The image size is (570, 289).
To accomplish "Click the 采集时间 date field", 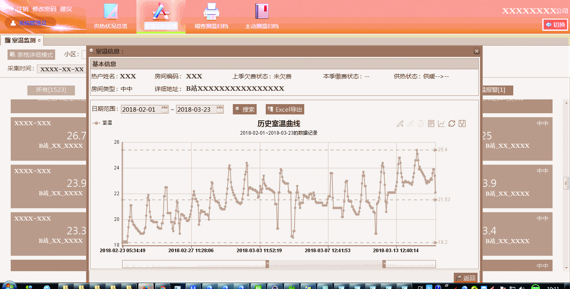I will [x=62, y=69].
